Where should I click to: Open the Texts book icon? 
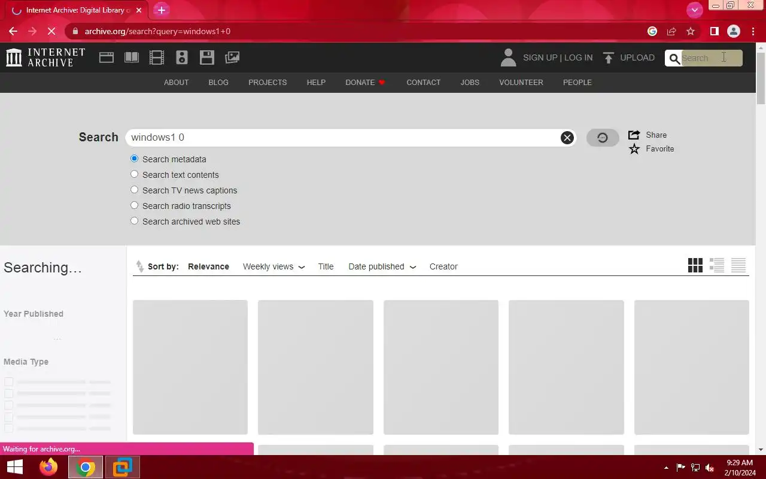click(132, 57)
